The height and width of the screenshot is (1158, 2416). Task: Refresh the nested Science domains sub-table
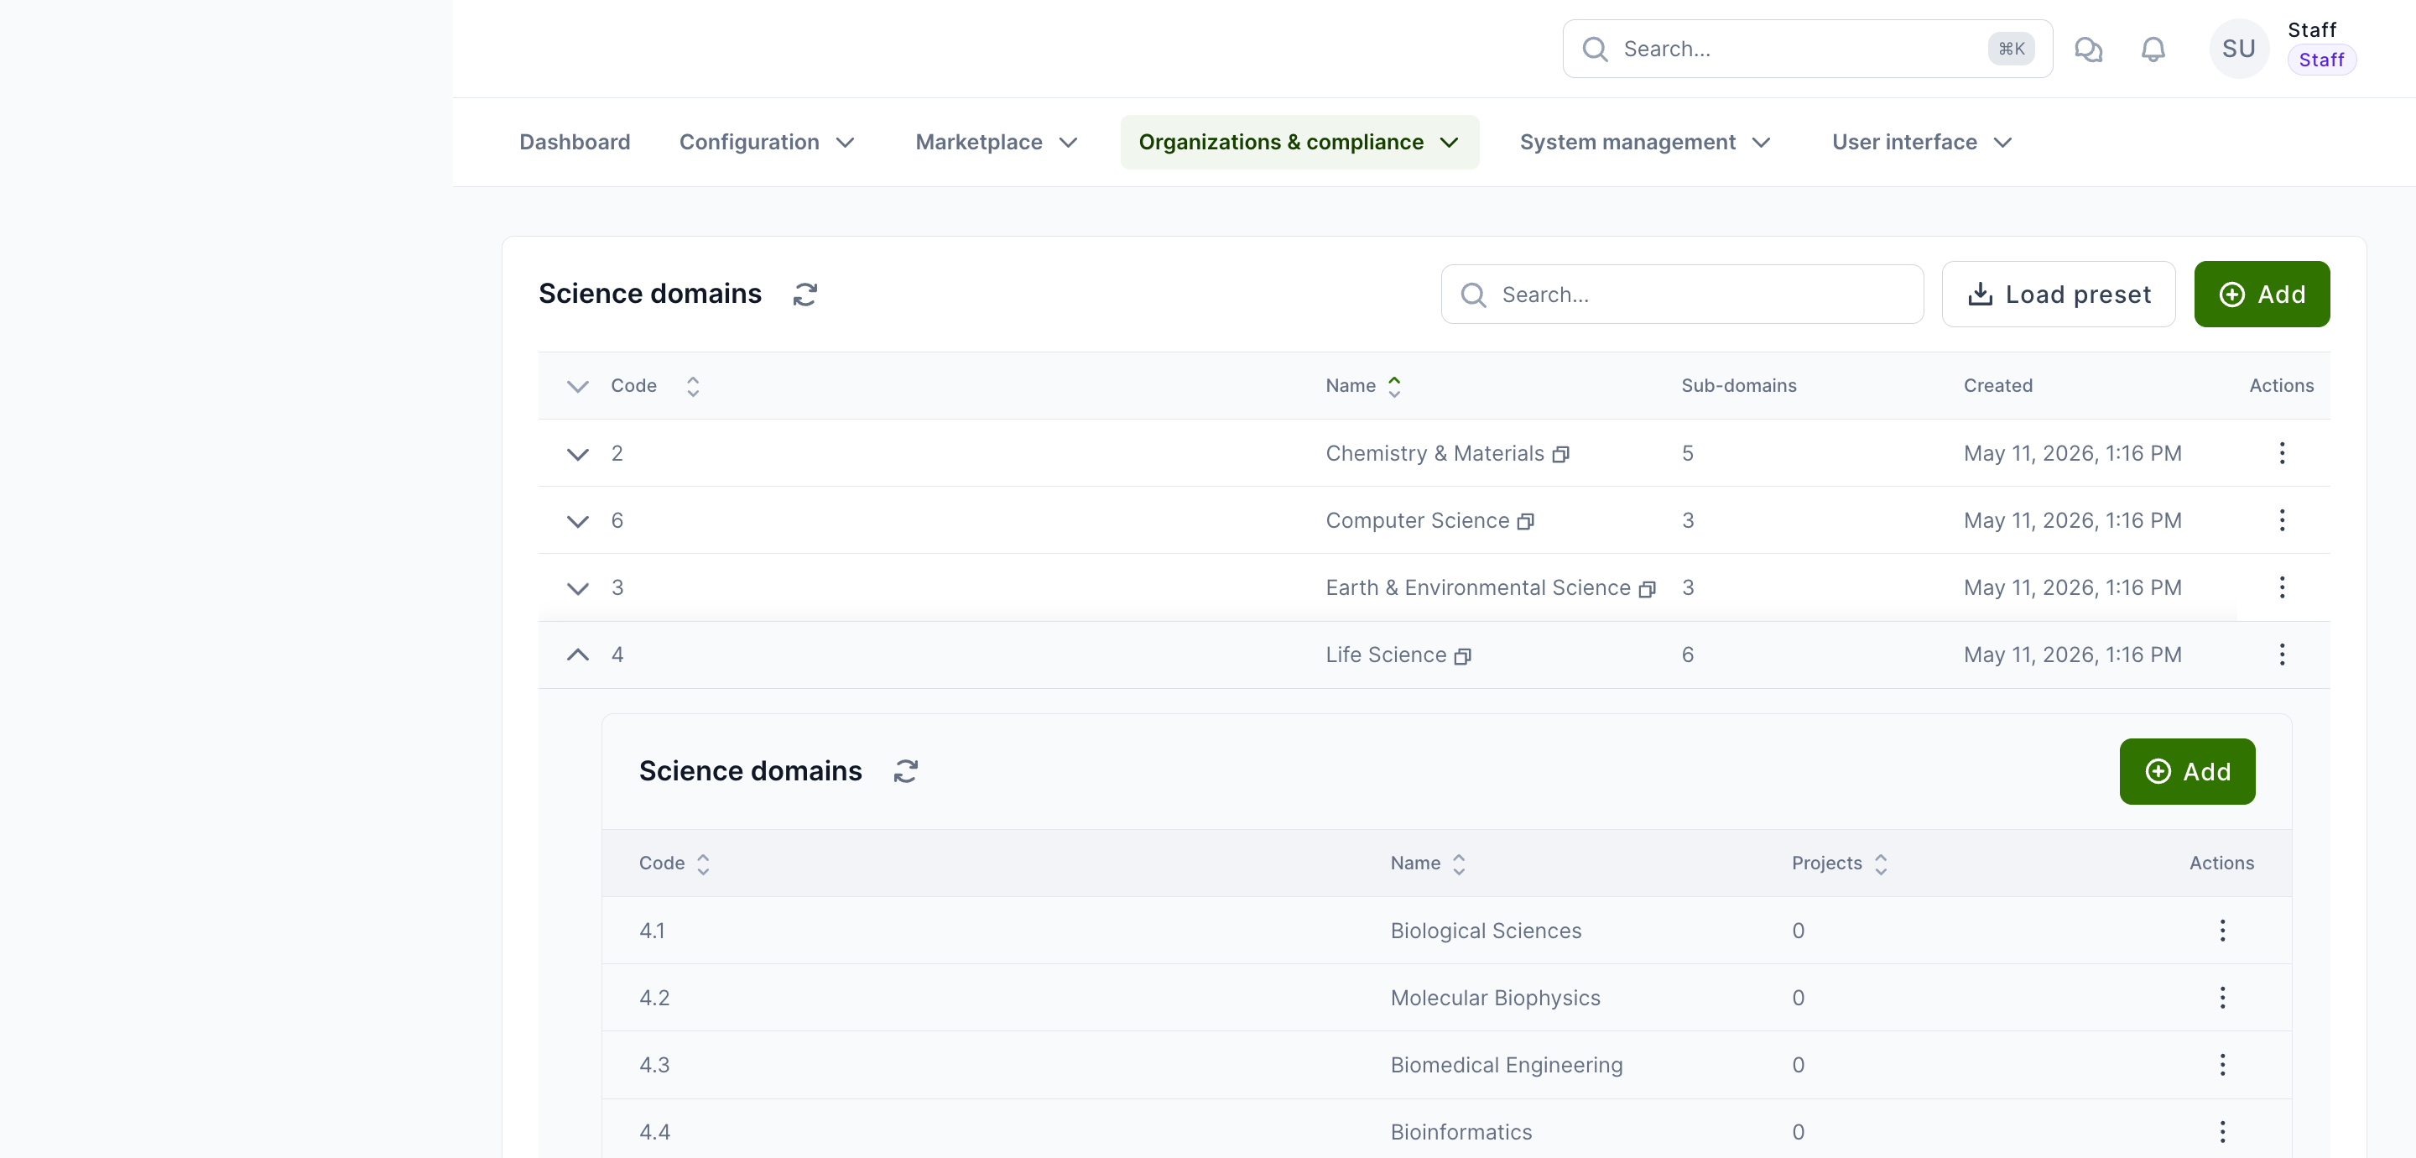click(905, 771)
